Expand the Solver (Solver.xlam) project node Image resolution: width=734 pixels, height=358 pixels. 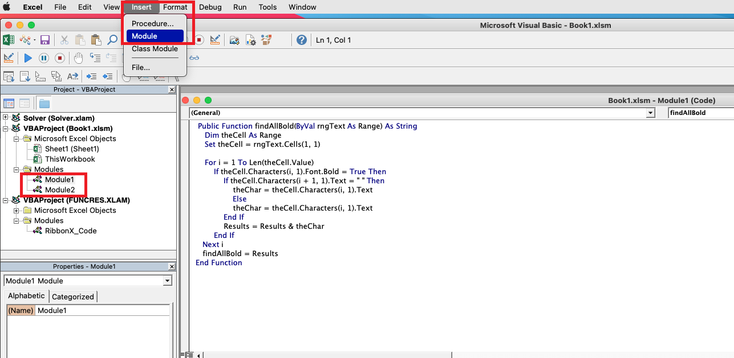6,118
